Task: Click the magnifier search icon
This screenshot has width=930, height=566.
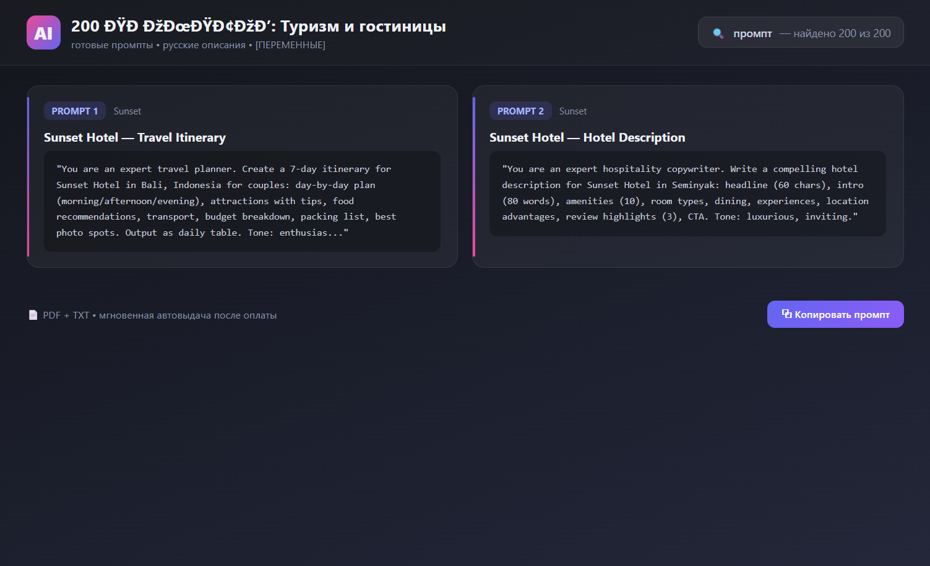Action: click(x=718, y=33)
